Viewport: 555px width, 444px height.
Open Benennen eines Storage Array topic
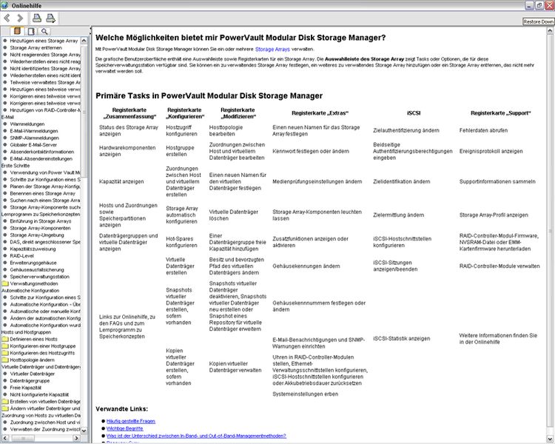coord(42,193)
